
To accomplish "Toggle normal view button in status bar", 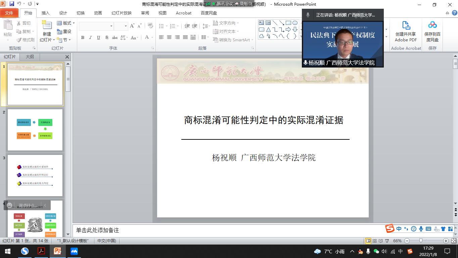I will (x=368, y=241).
